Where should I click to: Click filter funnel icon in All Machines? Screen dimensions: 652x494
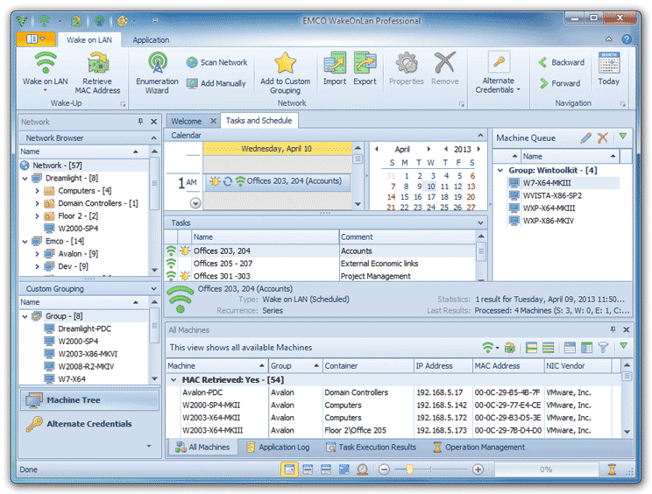pos(603,348)
